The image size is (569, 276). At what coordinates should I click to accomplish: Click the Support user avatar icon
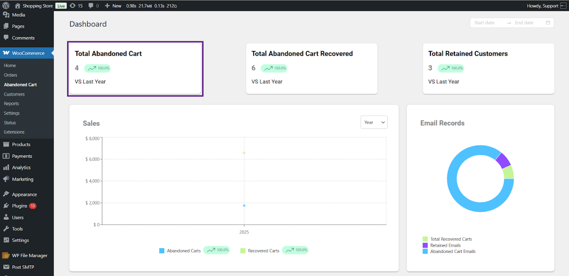point(563,6)
